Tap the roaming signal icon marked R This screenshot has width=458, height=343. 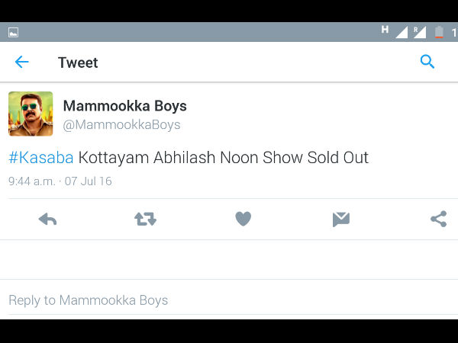click(x=419, y=32)
